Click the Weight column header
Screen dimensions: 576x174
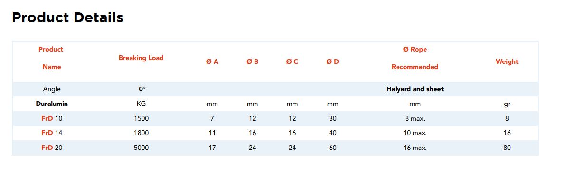point(507,61)
